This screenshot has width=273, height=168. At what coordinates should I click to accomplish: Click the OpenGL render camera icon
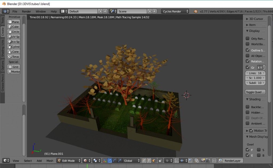coord(202,161)
